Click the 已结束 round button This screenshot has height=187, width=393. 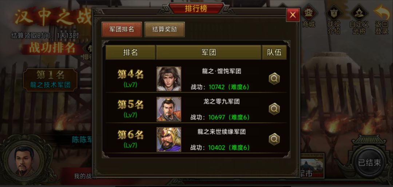(x=369, y=163)
